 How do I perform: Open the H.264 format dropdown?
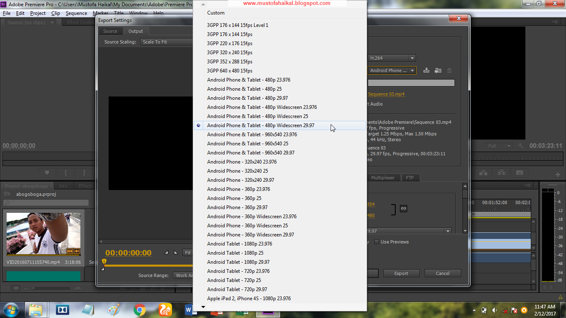click(392, 58)
